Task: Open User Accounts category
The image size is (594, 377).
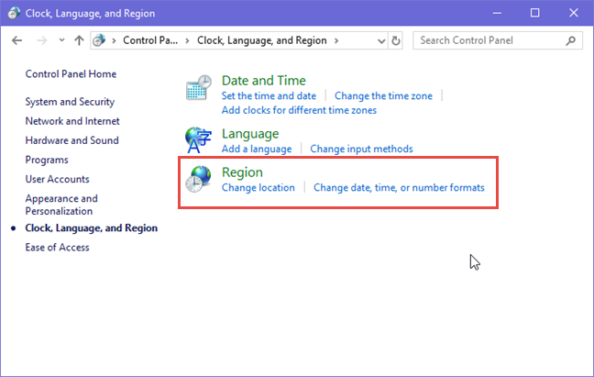Action: pyautogui.click(x=57, y=179)
